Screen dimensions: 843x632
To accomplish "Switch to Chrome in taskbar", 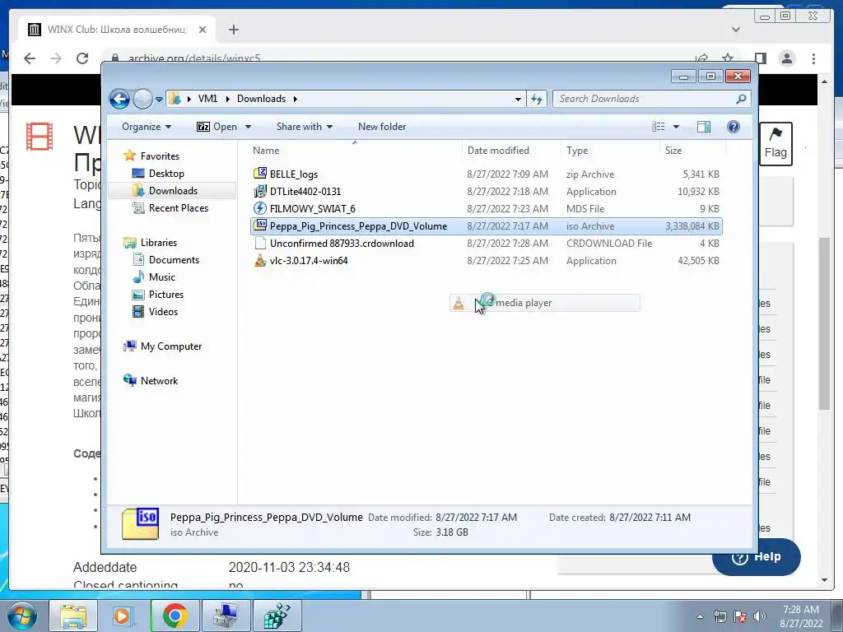I will click(175, 616).
